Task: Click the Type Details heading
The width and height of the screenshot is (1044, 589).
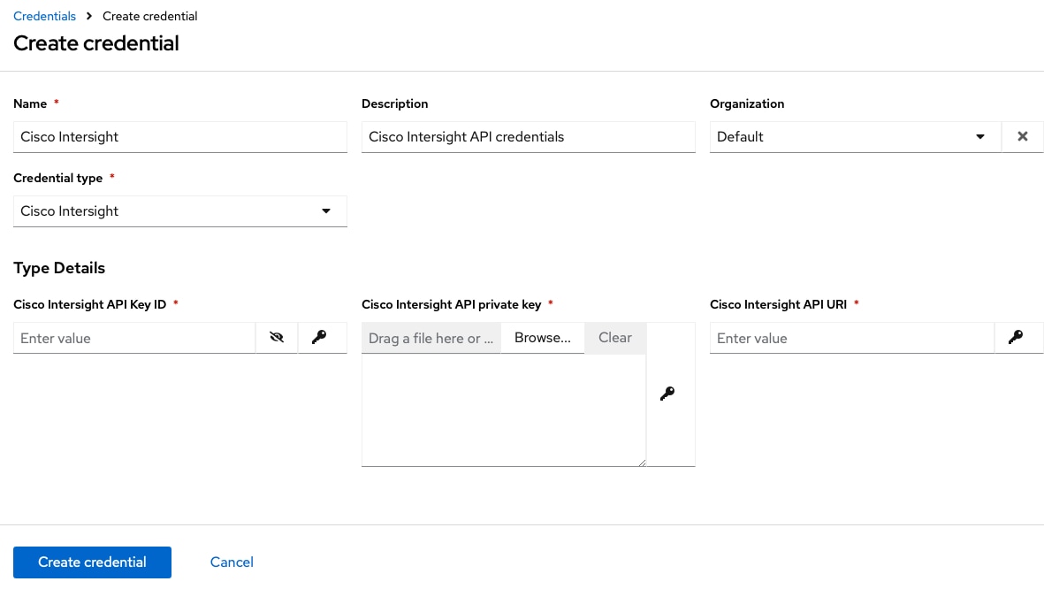Action: coord(59,268)
